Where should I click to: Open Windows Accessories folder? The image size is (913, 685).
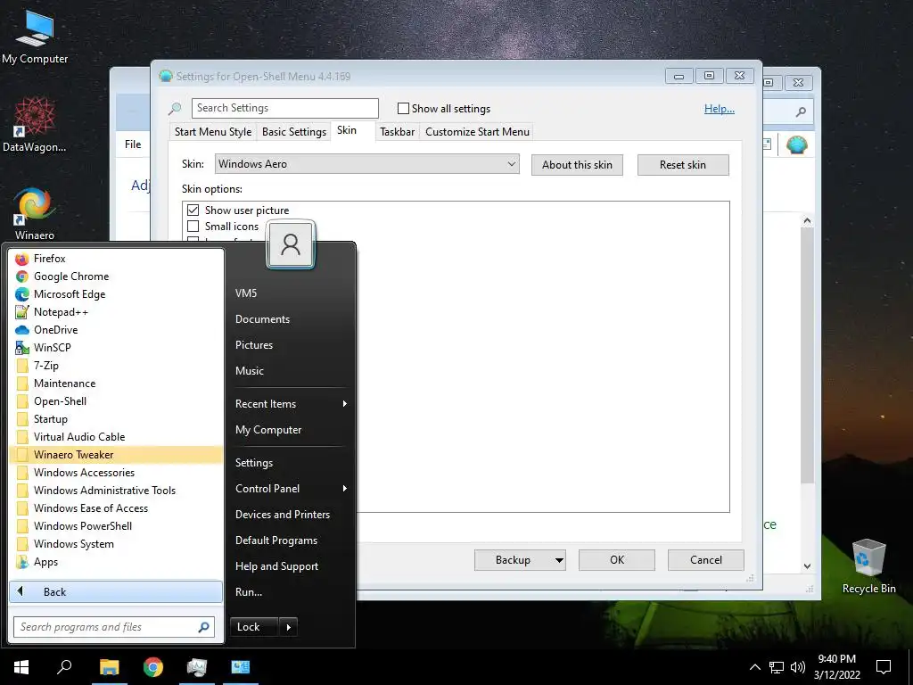(x=117, y=473)
